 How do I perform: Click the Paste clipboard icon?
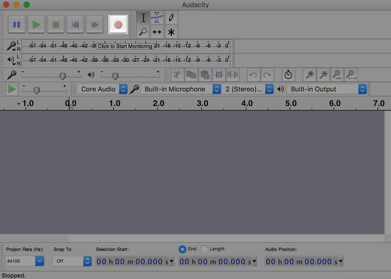[205, 75]
